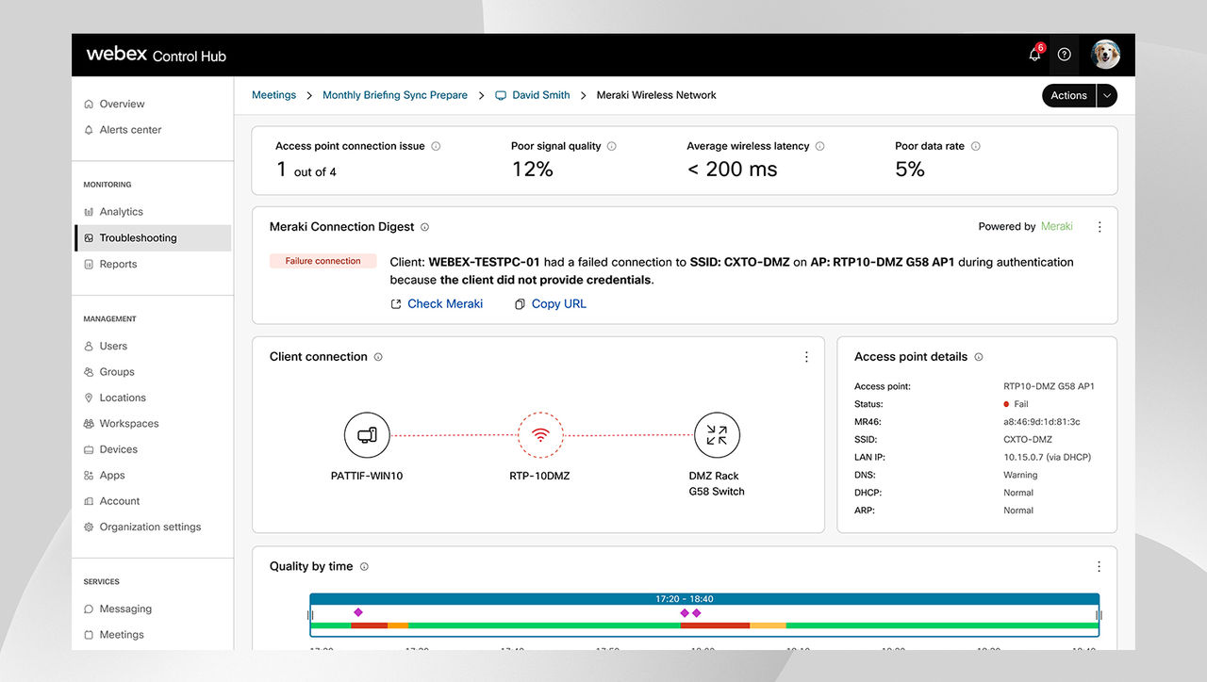Open Workspaces in the sidebar
Viewport: 1207px width, 682px height.
[129, 424]
